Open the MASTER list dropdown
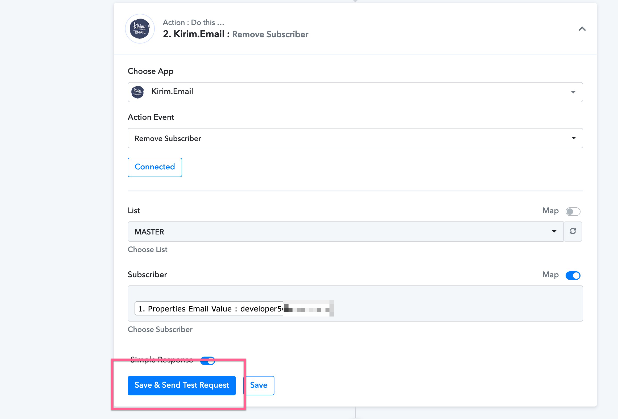618x419 pixels. pyautogui.click(x=345, y=232)
